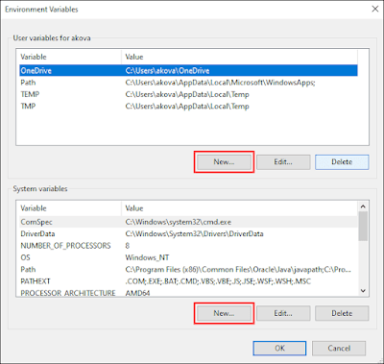Click the value C:\Users\akova\OneDrive
The height and width of the screenshot is (364, 384).
(x=167, y=70)
